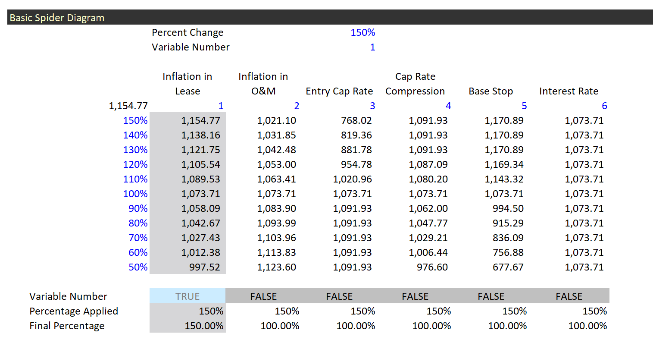
Task: Click the 768.02 value in Entry Cap Rate
Action: pos(356,120)
